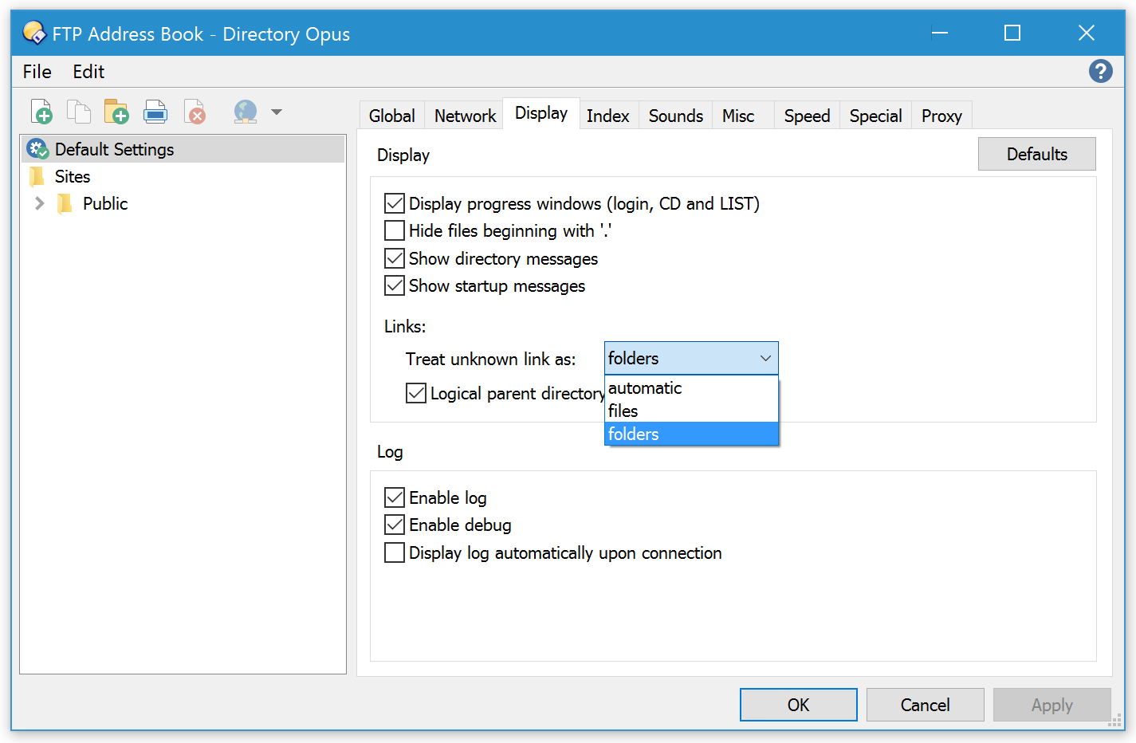
Task: Toggle Show directory messages checkbox
Action: coord(395,258)
